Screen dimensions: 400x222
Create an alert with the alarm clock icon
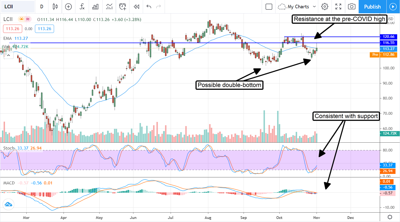coord(123,7)
